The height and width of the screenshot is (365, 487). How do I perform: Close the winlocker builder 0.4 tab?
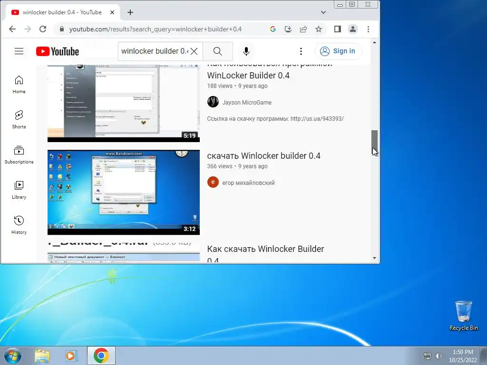coord(112,12)
